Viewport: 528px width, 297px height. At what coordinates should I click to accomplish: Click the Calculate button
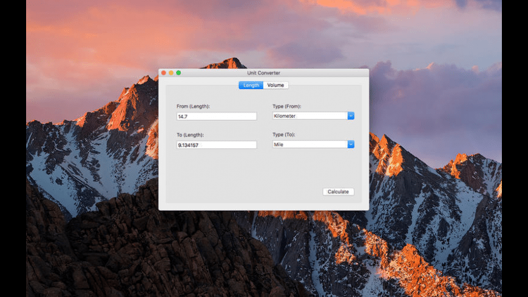coord(338,192)
